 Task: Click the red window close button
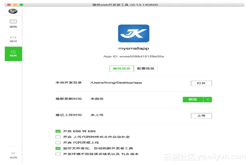(x=9, y=5)
